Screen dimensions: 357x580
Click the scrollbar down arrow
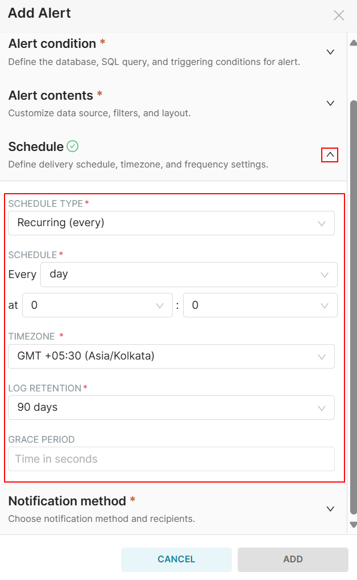pyautogui.click(x=353, y=524)
